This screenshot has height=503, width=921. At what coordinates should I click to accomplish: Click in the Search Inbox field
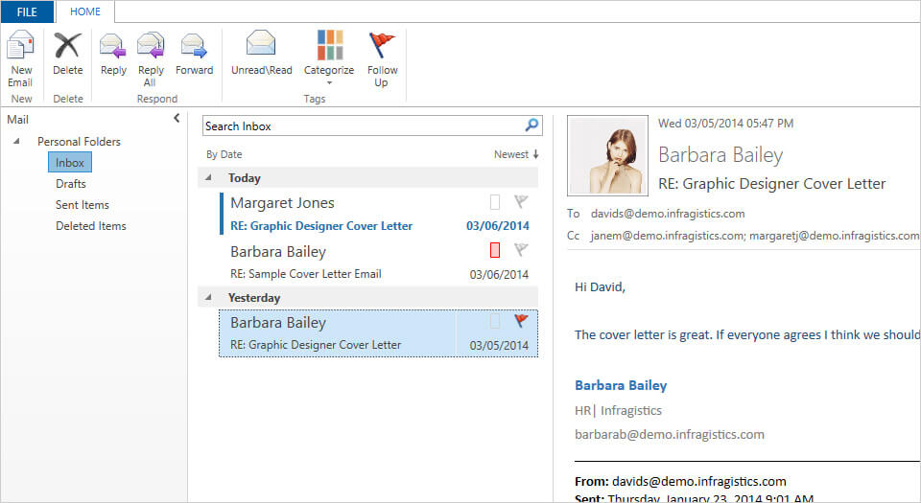coord(360,126)
